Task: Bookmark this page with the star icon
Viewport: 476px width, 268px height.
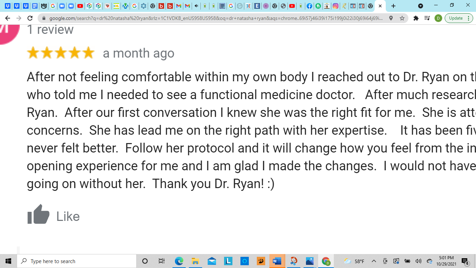Action: pyautogui.click(x=402, y=18)
